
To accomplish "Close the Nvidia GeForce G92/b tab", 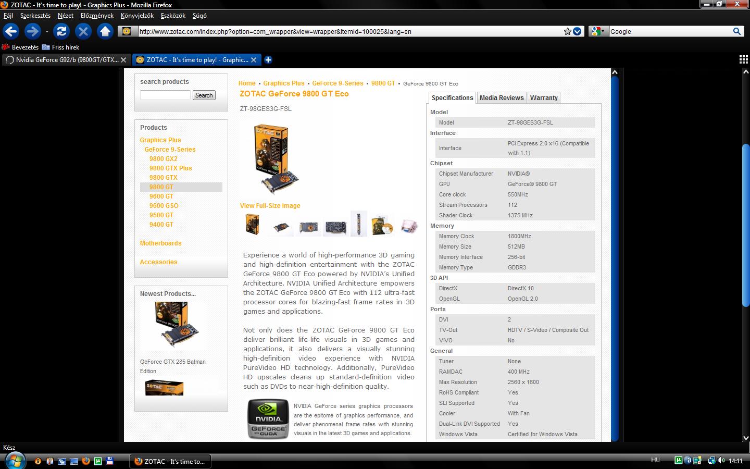I will [x=123, y=60].
